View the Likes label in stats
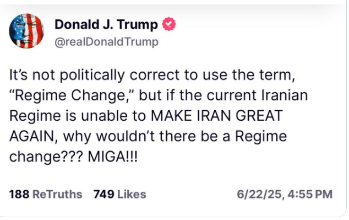This screenshot has height=220, width=349. [x=132, y=194]
